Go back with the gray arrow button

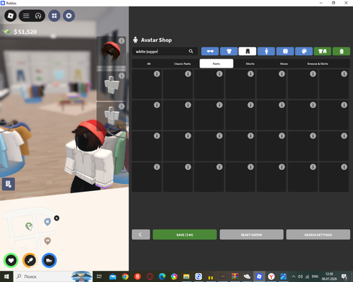click(140, 235)
